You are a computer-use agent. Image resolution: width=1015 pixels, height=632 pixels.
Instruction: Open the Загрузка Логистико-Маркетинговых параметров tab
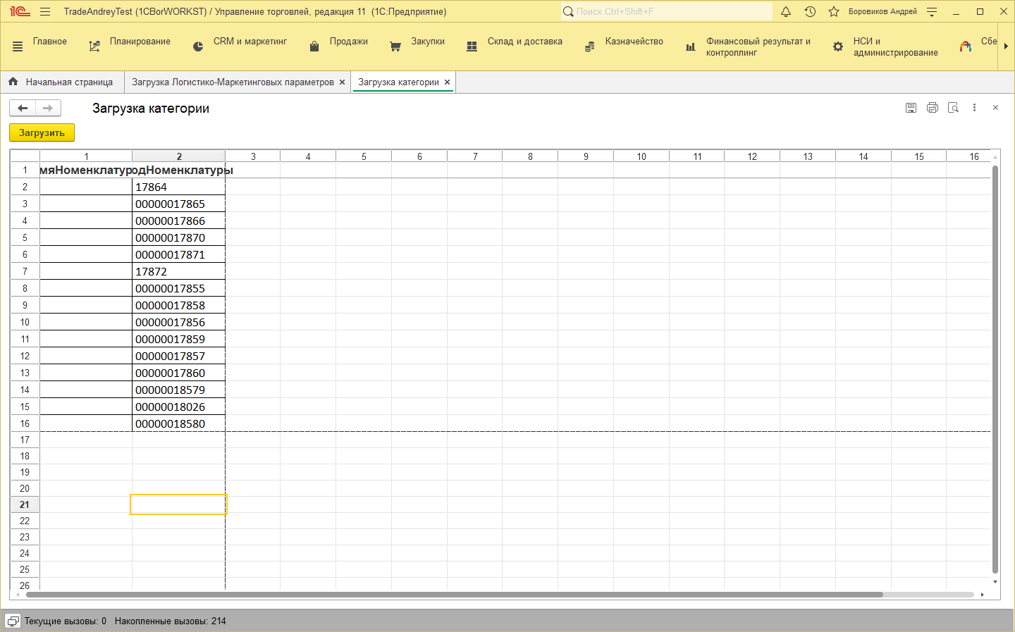(x=233, y=82)
